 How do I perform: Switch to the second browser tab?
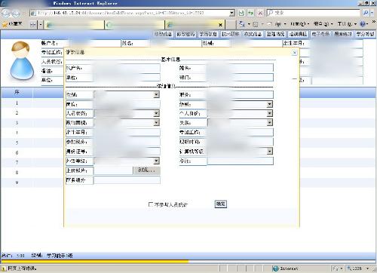(x=135, y=25)
